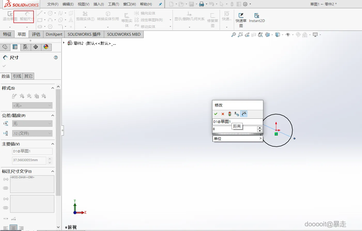The image size is (362, 231).
Task: Click the rebuild traffic light icon
Action: (x=230, y=114)
